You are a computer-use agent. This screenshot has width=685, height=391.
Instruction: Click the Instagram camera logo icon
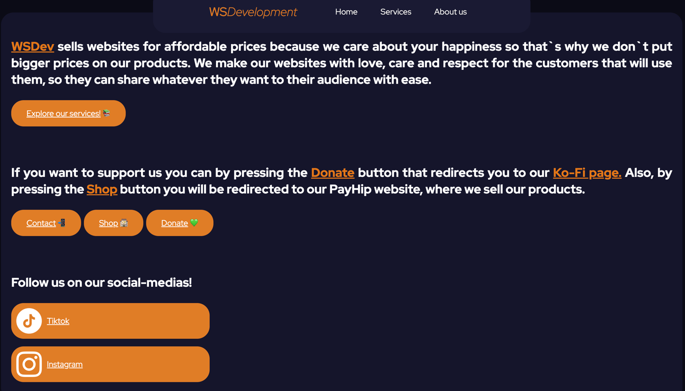click(x=29, y=364)
